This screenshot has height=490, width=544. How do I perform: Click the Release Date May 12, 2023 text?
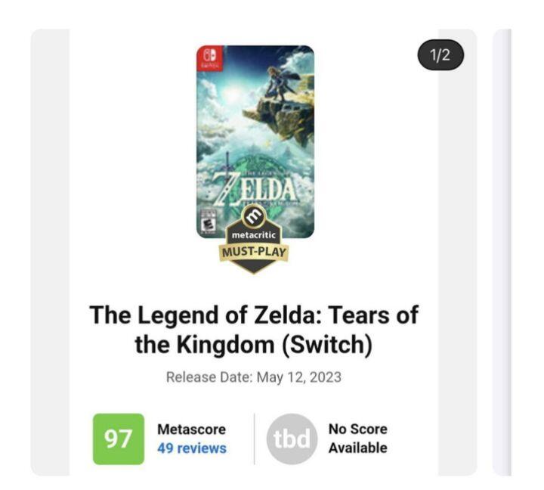coord(254,377)
